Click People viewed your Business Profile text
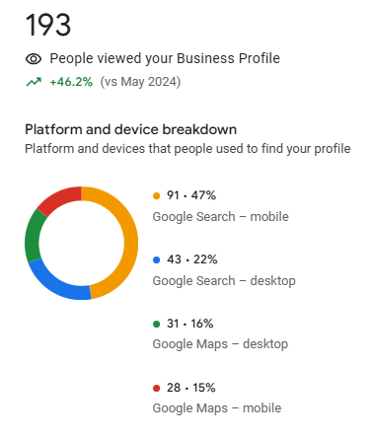Image resolution: width=374 pixels, height=440 pixels. click(x=165, y=58)
